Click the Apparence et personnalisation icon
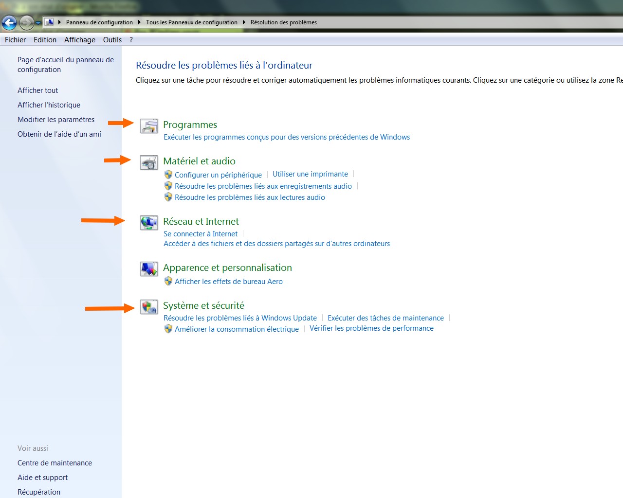 149,269
